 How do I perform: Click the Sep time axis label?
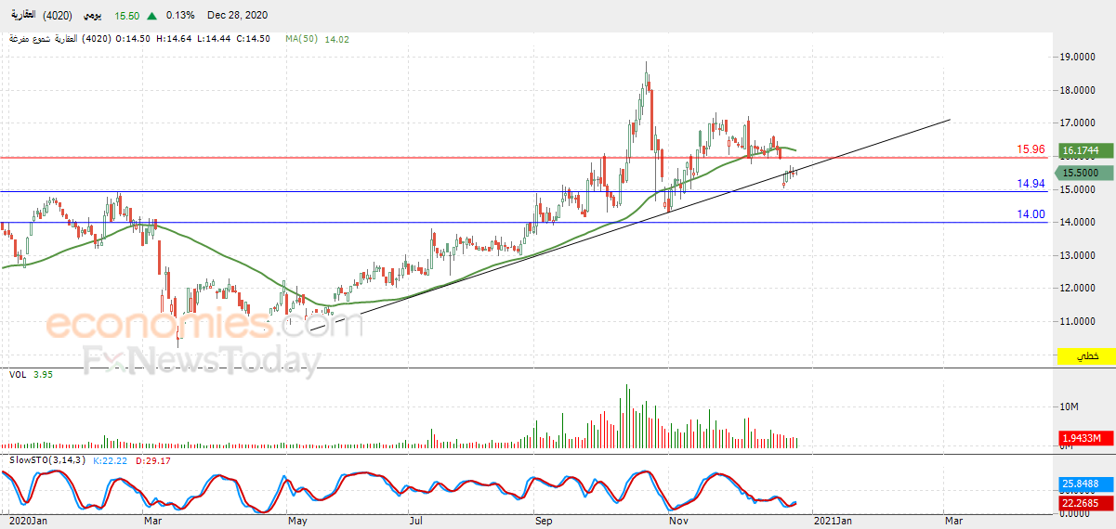[544, 522]
